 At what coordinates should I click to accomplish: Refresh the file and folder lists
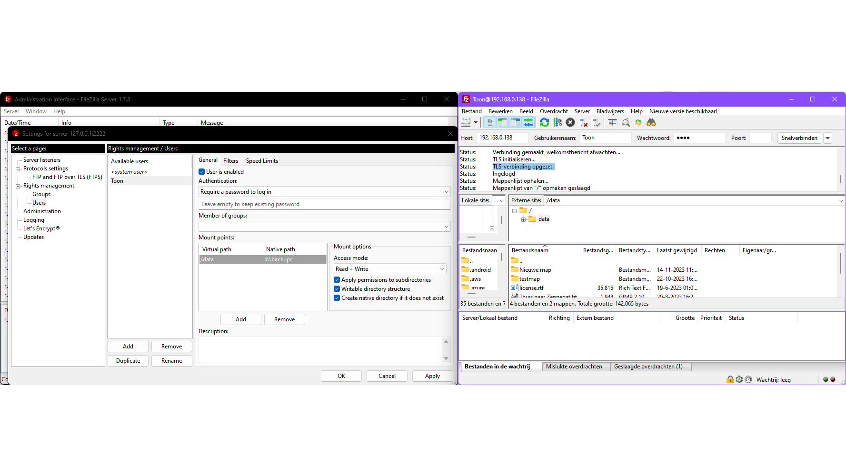click(x=545, y=123)
